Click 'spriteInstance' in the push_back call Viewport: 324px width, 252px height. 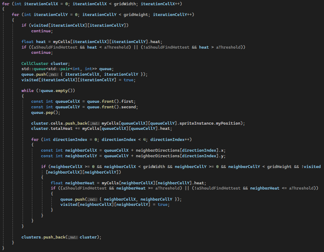click(197, 123)
